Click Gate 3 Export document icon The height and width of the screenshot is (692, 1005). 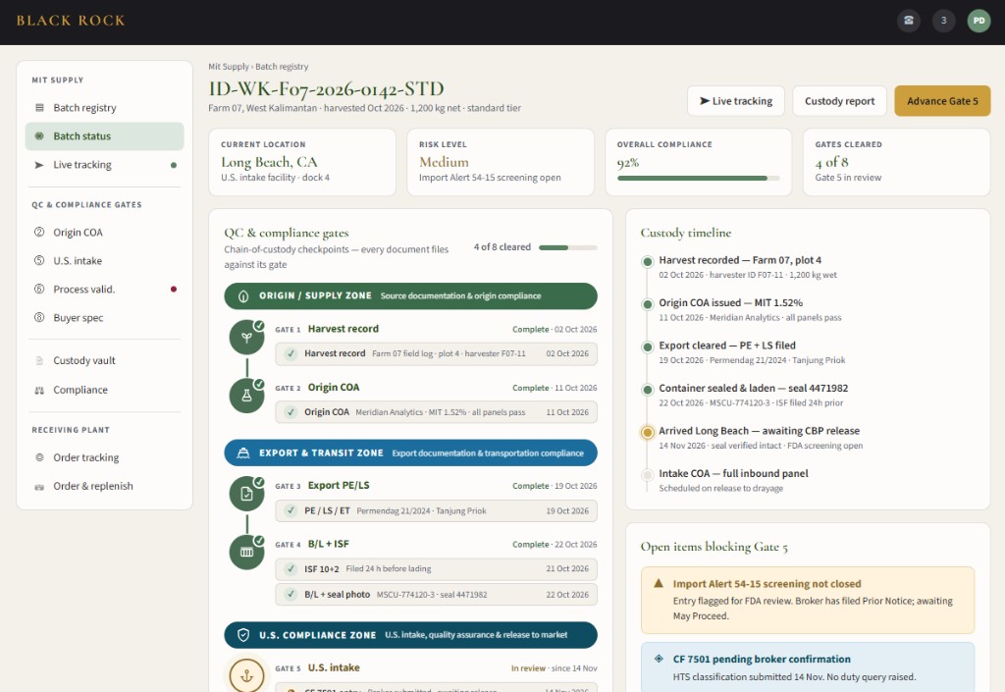pyautogui.click(x=246, y=494)
